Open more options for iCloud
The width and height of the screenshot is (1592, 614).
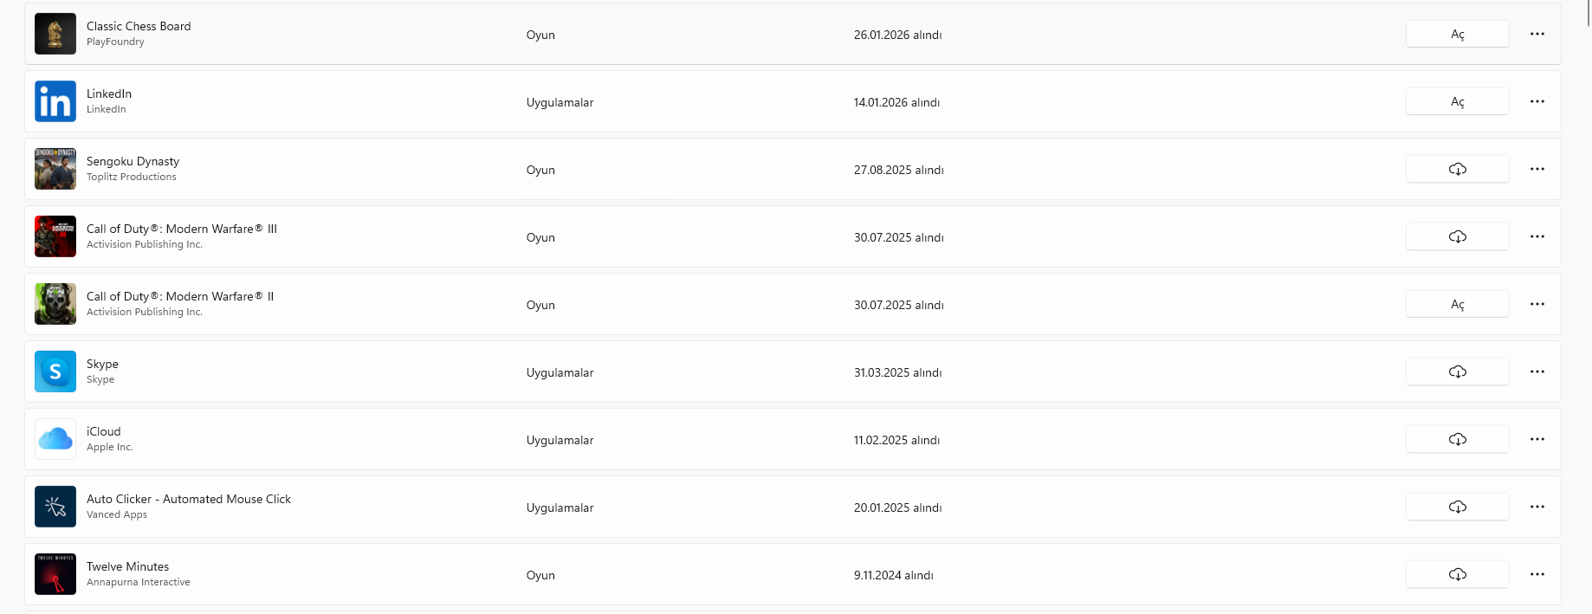click(1537, 439)
